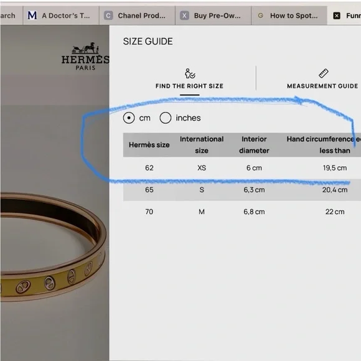Click the X favicon on Buy Pre-Ow tab
The image size is (361, 361).
[x=184, y=16]
